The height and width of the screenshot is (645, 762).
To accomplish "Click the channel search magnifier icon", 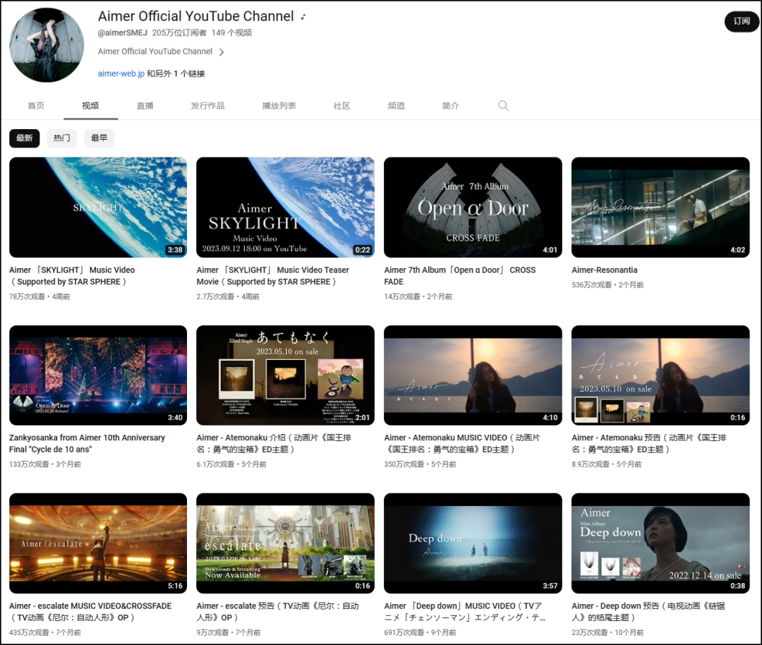I will point(503,105).
